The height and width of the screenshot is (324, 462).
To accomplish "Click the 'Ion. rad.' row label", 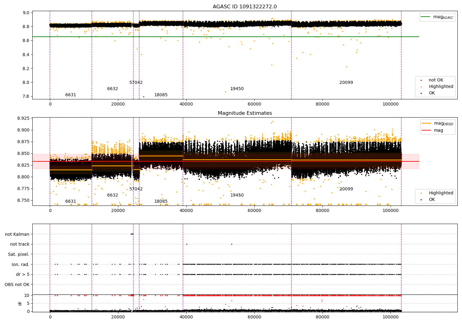I will click(x=21, y=264).
